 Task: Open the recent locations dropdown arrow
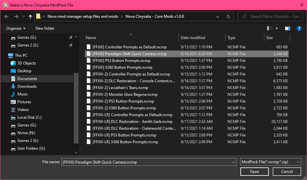24,16
